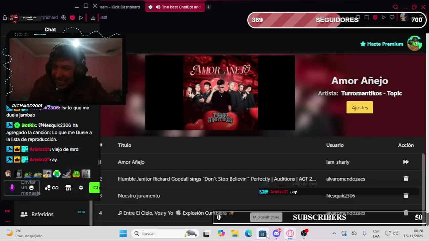Open the browser downloads icon
Image resolution: width=429 pixels, height=241 pixels.
(93, 18)
